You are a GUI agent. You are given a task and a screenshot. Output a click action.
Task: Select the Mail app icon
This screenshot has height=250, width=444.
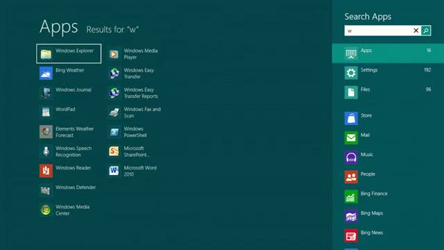[351, 138]
